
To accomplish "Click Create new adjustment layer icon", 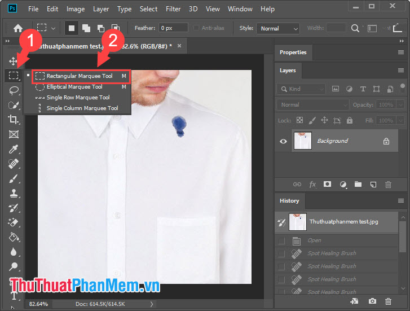I will click(343, 185).
